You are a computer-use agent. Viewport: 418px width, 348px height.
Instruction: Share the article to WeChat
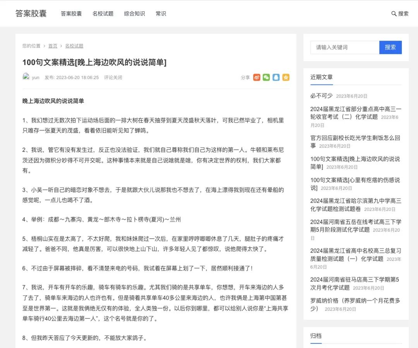tap(266, 77)
